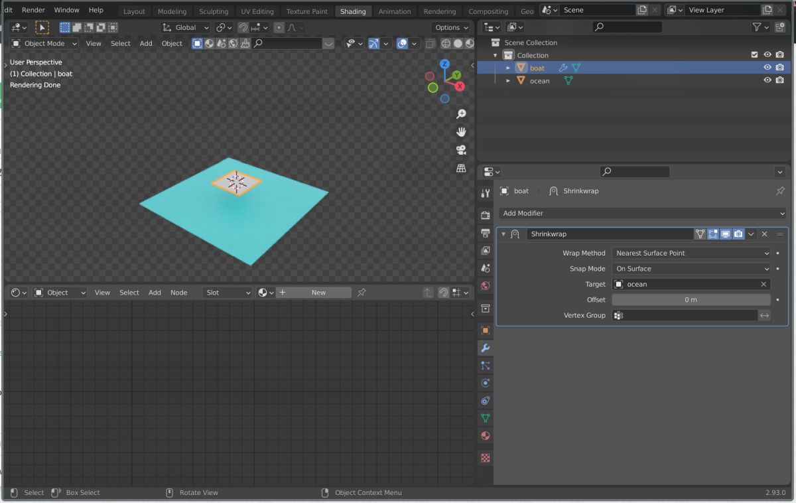This screenshot has height=503, width=796.
Task: Hide boat object in viewport
Action: pos(767,68)
